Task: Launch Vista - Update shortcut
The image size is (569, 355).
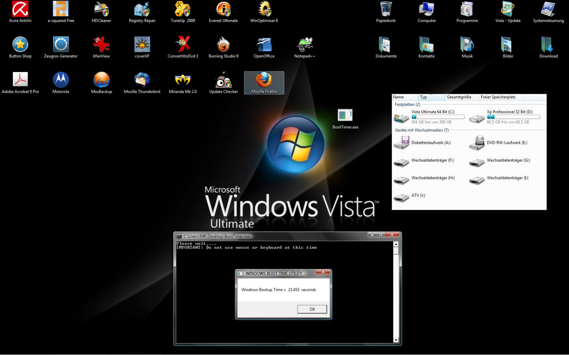Action: tap(508, 12)
